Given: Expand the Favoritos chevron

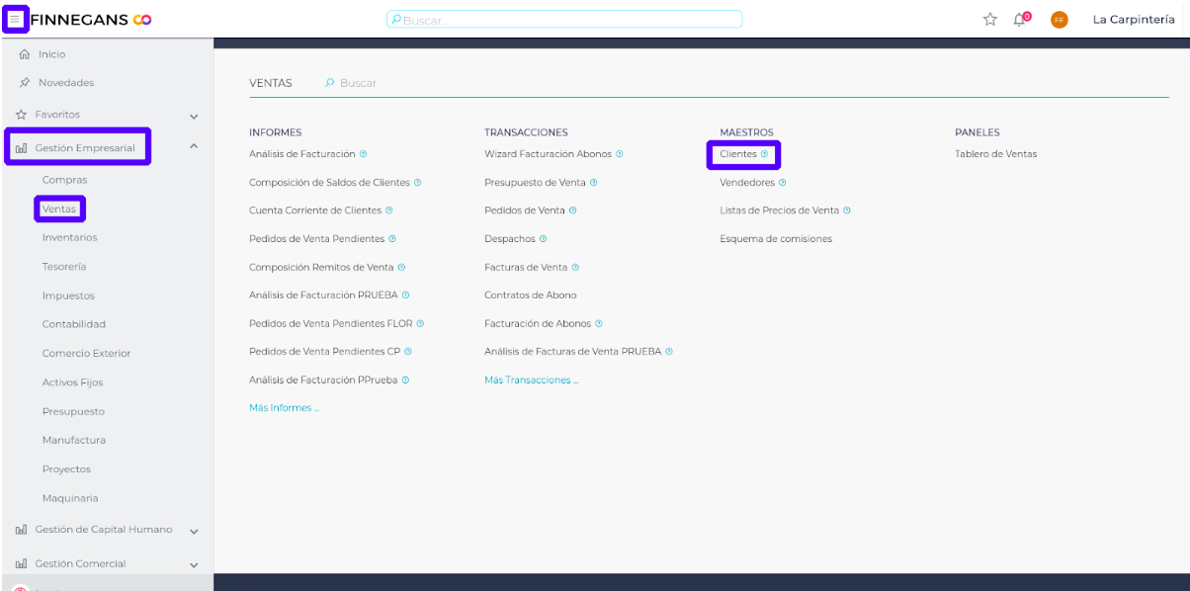Looking at the screenshot, I should [x=194, y=116].
